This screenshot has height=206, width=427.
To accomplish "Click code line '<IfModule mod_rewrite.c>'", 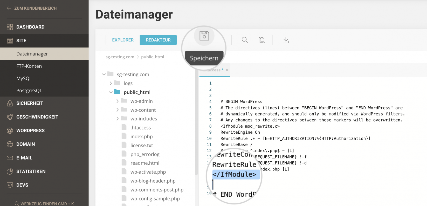I will pyautogui.click(x=250, y=126).
